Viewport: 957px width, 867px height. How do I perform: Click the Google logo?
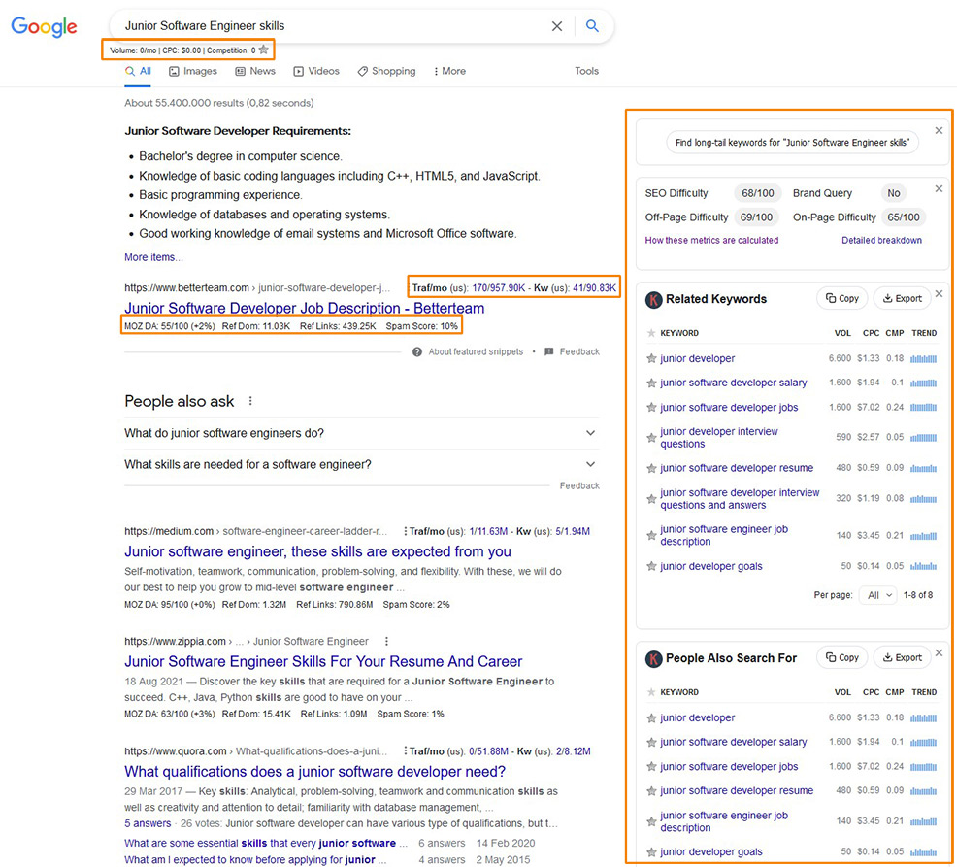(44, 27)
